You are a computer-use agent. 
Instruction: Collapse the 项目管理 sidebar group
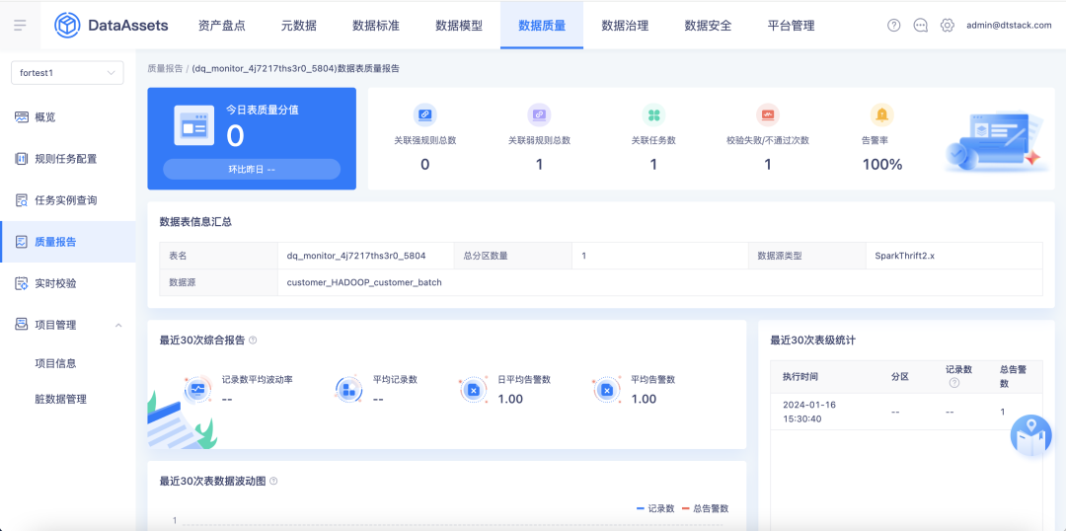pos(118,325)
